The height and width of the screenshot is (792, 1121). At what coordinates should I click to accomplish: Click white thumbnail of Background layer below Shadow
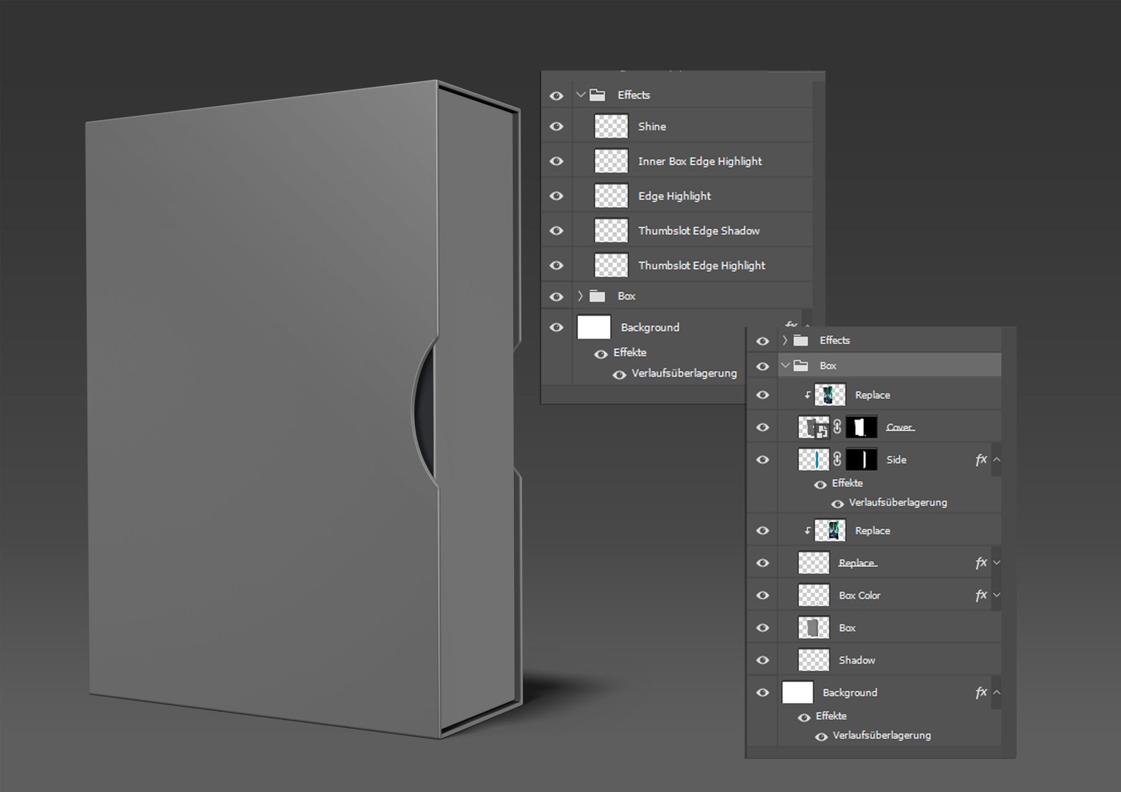798,693
